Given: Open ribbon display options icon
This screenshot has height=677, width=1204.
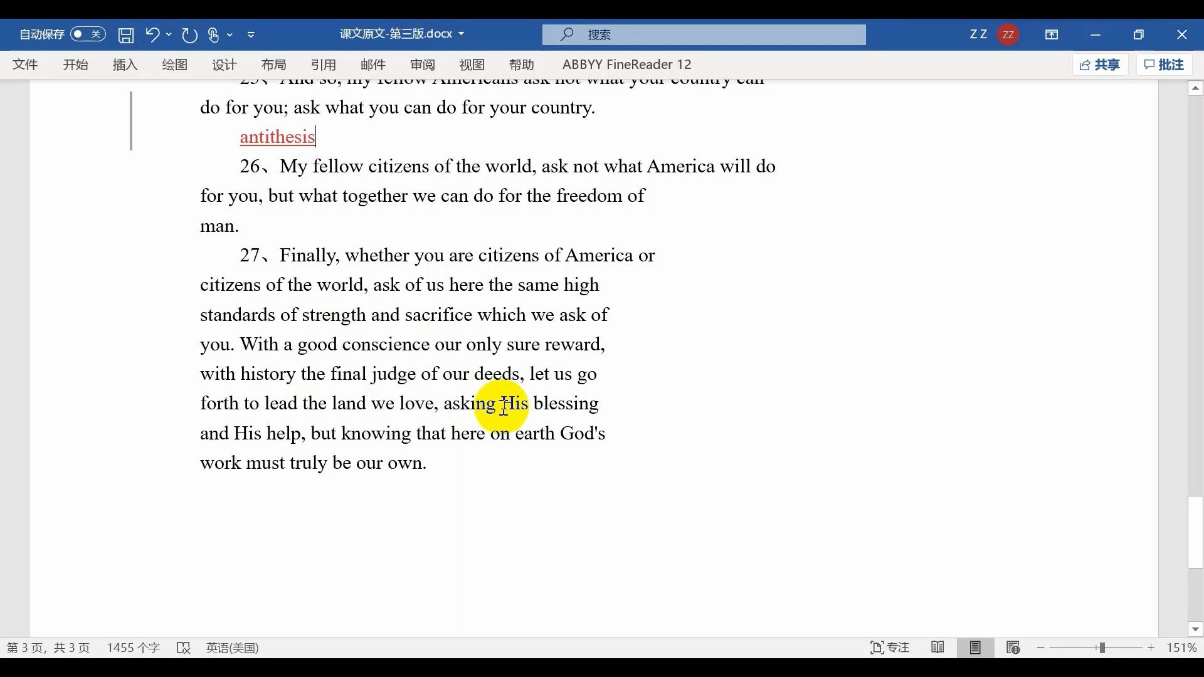Looking at the screenshot, I should (x=1052, y=35).
